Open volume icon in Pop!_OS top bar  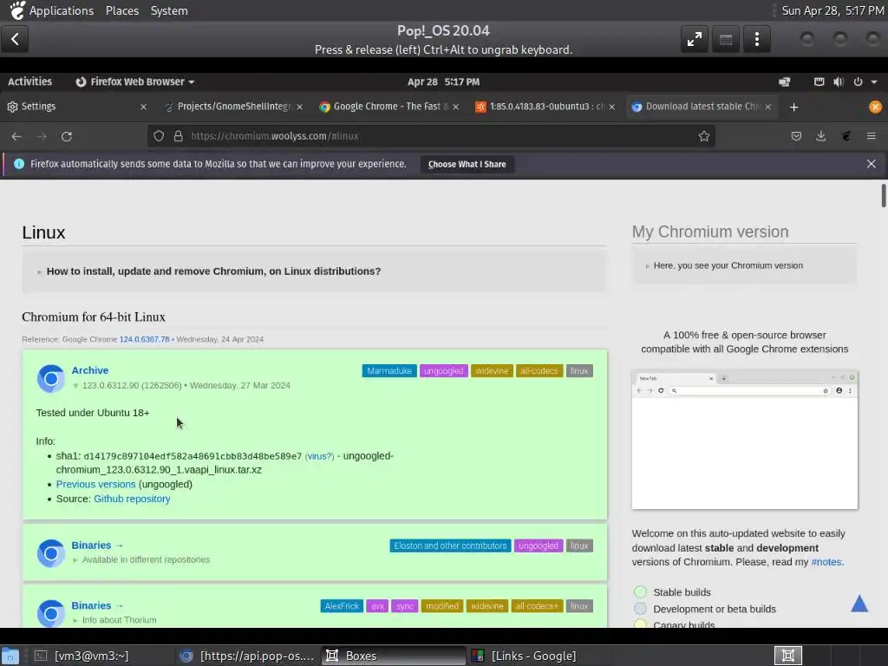[x=839, y=82]
